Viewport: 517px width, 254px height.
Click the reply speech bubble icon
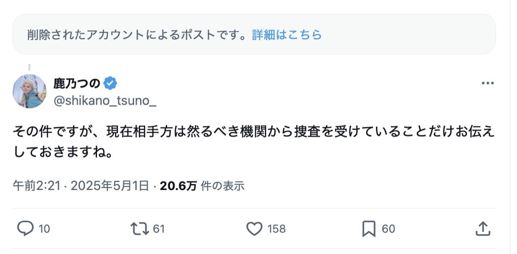25,229
